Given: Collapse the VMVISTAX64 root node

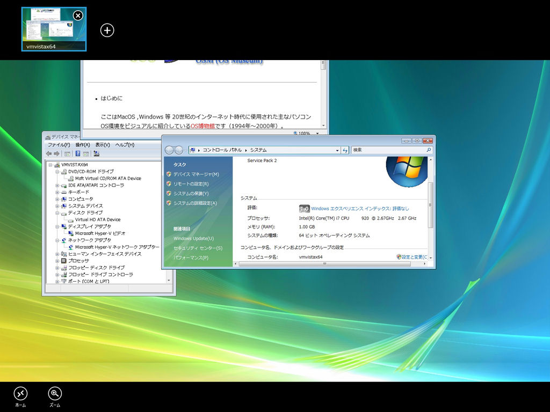Looking at the screenshot, I should tap(50, 165).
